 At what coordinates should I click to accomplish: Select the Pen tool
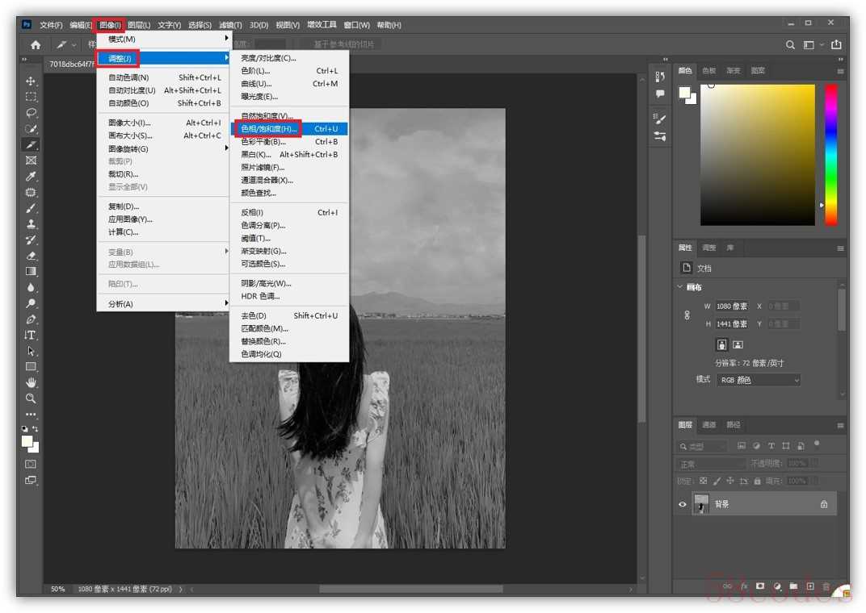[x=31, y=319]
